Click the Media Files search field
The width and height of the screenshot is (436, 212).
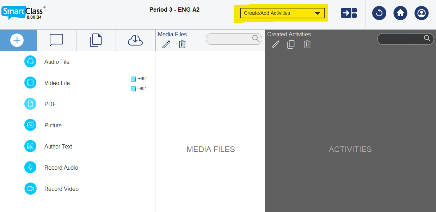pos(234,39)
